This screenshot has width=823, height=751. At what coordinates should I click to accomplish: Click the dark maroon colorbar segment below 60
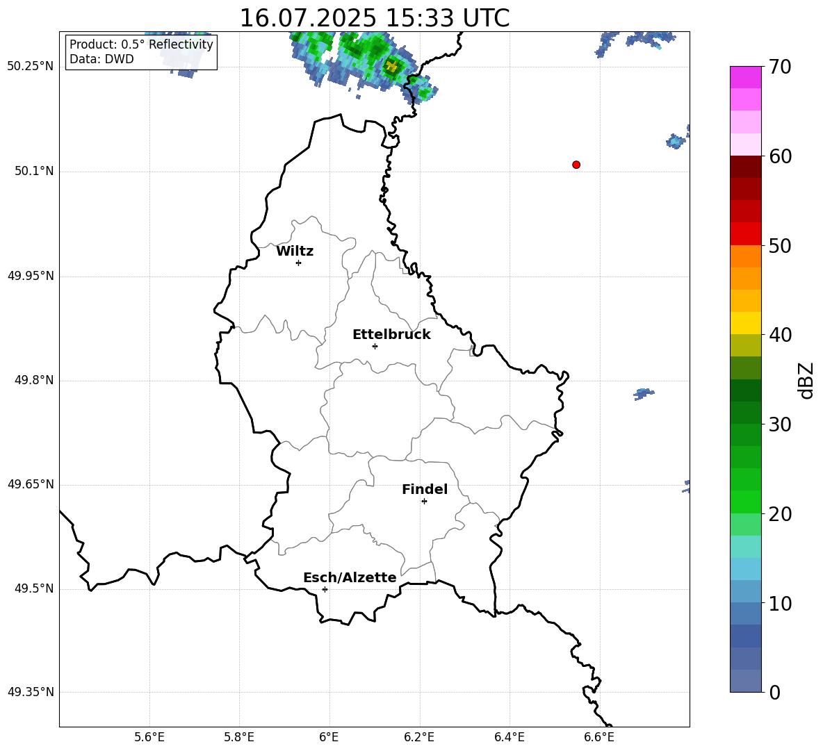click(x=746, y=167)
